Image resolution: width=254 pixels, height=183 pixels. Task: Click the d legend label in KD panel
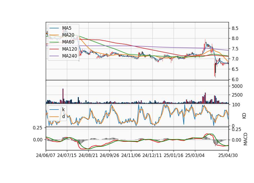(x=63, y=116)
